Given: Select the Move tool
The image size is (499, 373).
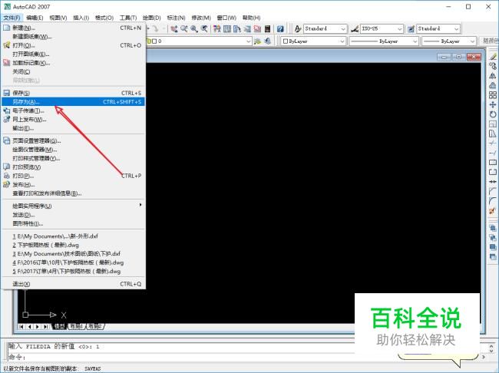Looking at the screenshot, I should [493, 104].
